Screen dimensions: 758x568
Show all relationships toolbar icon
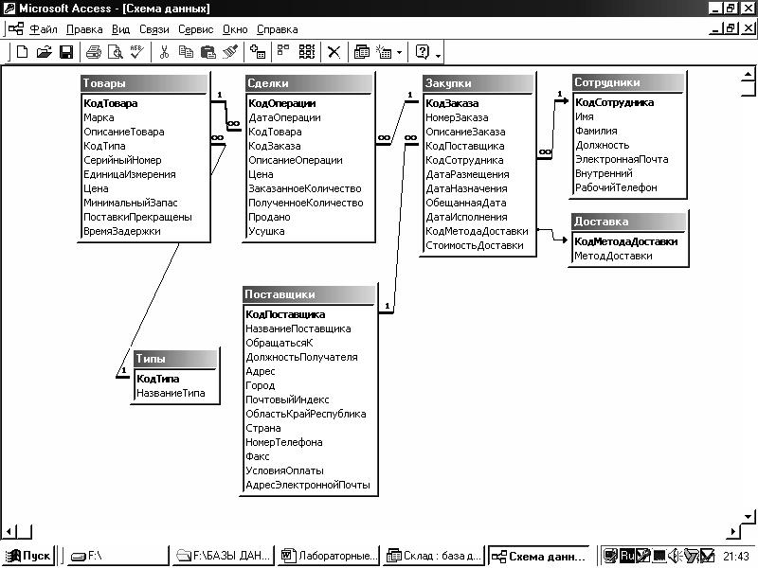click(x=307, y=52)
